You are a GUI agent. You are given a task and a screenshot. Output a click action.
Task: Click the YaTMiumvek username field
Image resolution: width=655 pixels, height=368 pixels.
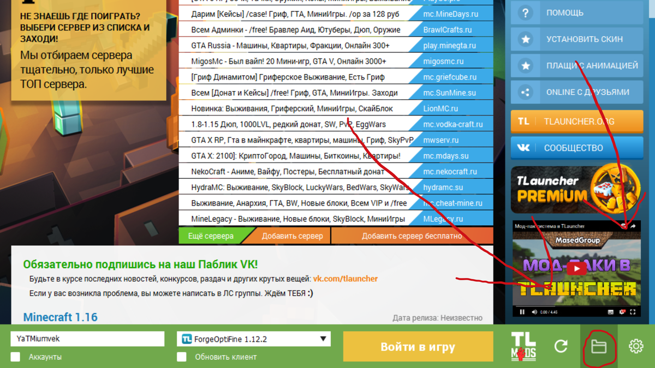tap(87, 339)
